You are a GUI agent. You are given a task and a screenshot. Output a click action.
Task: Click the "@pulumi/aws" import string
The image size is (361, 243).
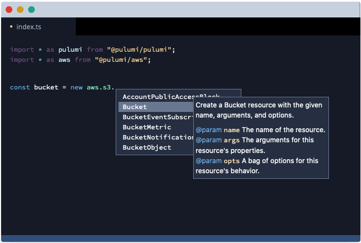[x=121, y=60]
